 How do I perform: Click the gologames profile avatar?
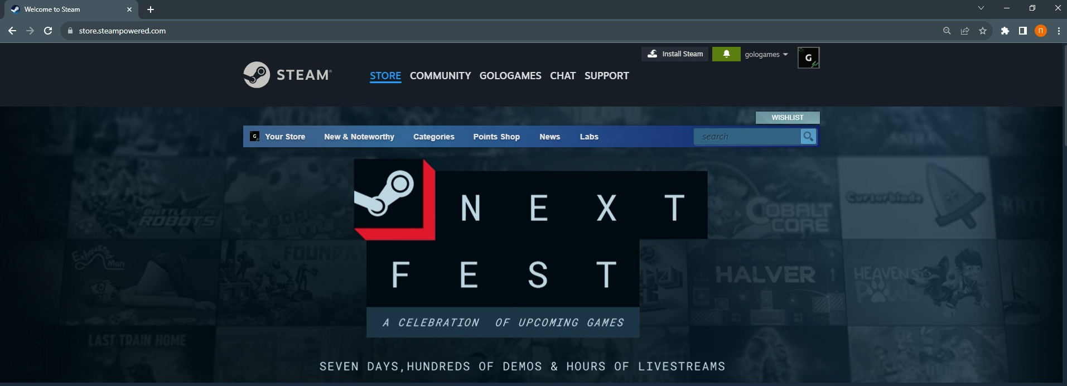pyautogui.click(x=808, y=57)
